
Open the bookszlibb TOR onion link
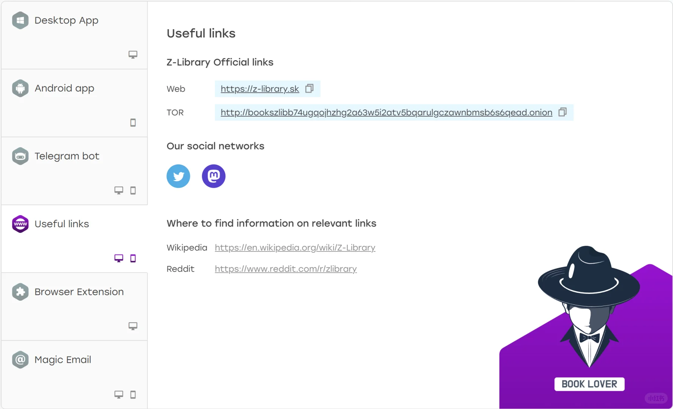pos(386,112)
